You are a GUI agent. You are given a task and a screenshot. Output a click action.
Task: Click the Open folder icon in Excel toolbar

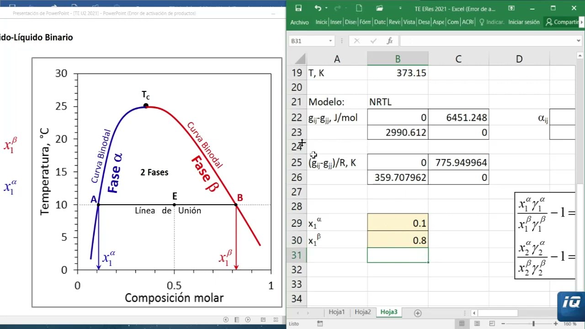[x=379, y=8]
